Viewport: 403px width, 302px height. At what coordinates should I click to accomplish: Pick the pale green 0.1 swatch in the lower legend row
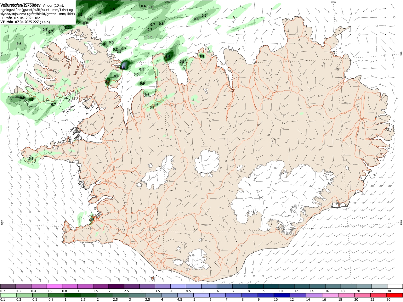[9, 295]
